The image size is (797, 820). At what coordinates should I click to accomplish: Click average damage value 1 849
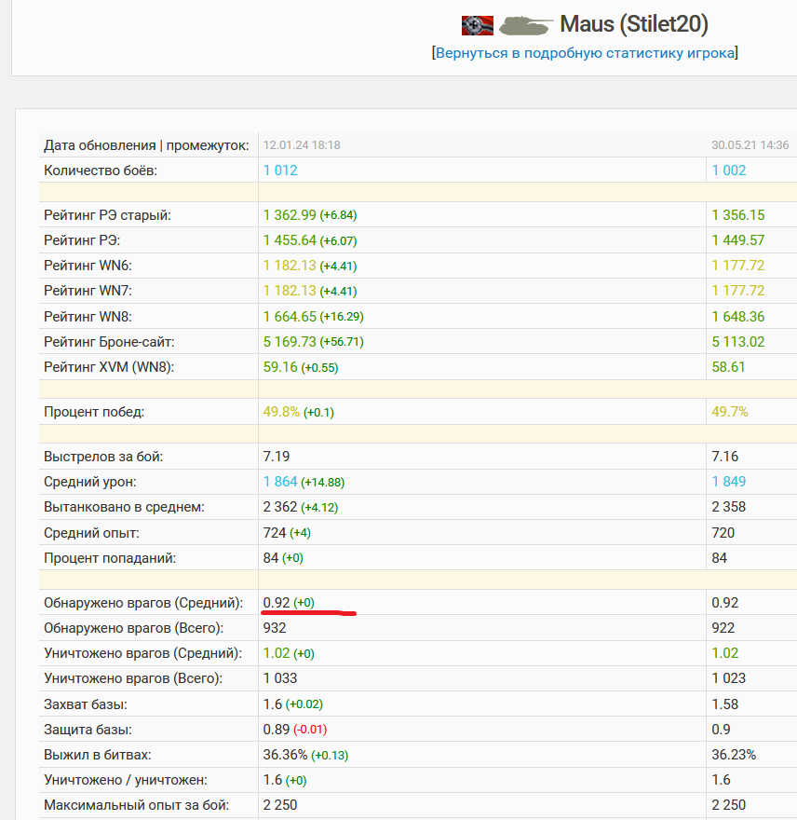click(729, 482)
